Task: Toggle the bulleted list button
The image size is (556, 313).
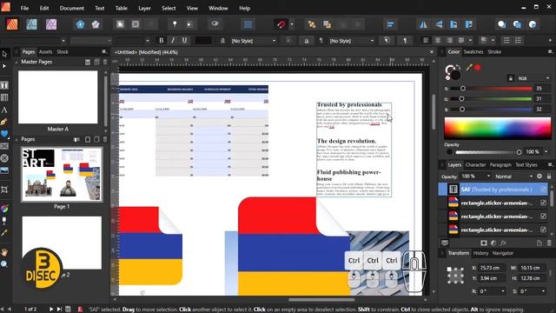Action: pos(506,41)
